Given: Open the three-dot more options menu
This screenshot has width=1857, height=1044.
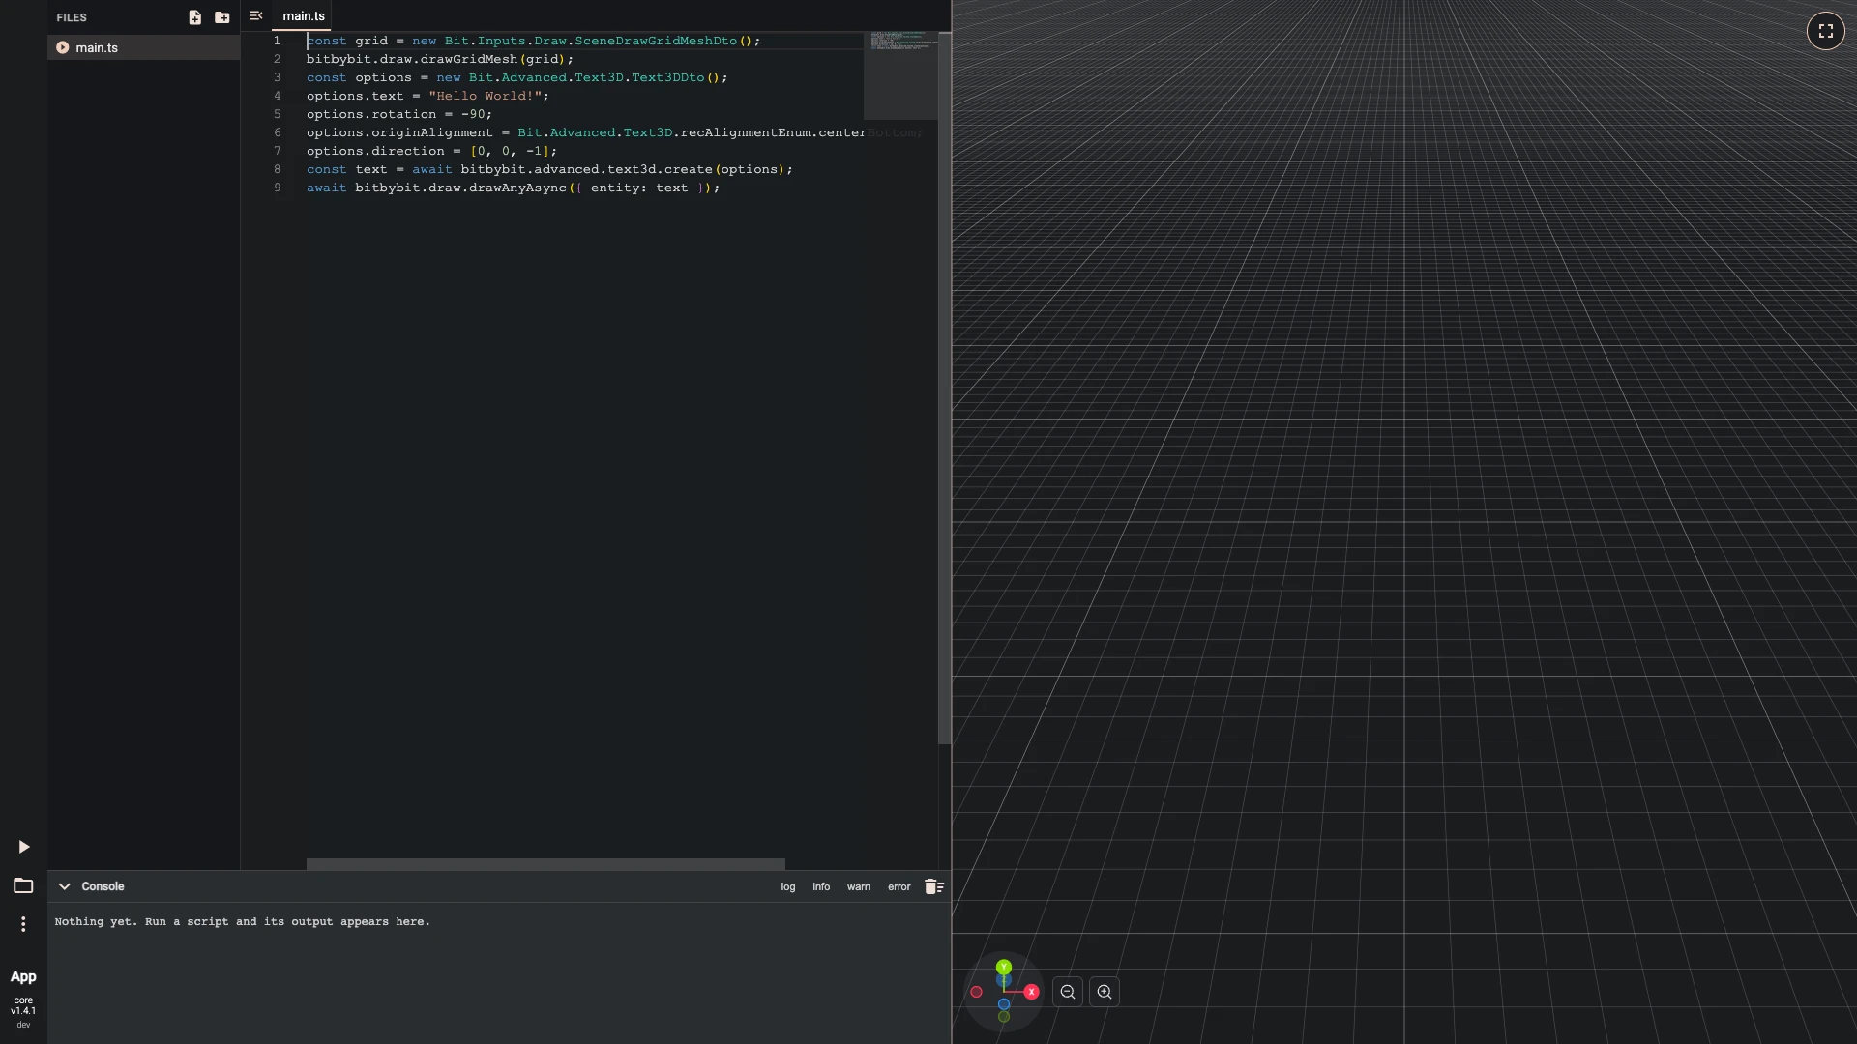Looking at the screenshot, I should (x=23, y=924).
